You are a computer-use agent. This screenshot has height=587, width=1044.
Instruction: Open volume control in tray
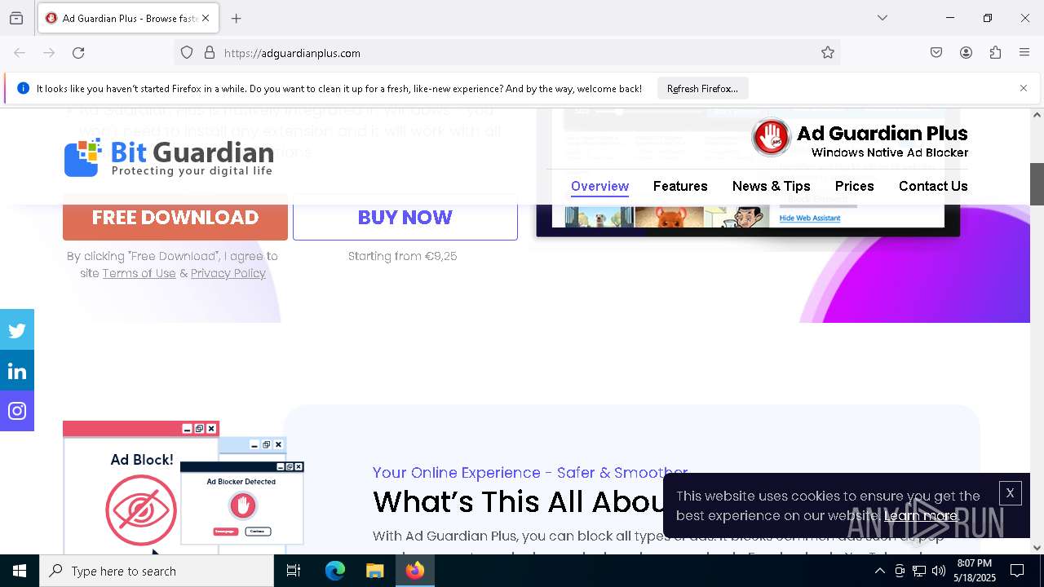[x=939, y=571]
